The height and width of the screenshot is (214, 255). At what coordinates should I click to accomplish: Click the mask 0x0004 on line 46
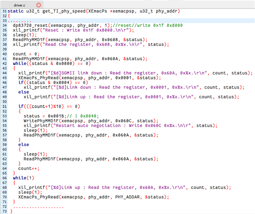coord(61,82)
